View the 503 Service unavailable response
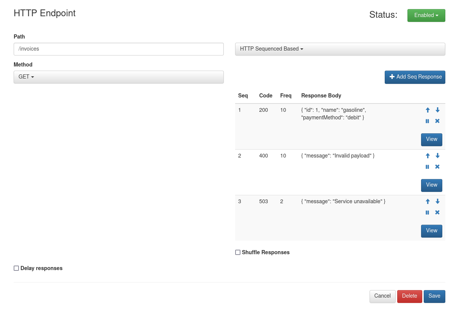 (431, 231)
